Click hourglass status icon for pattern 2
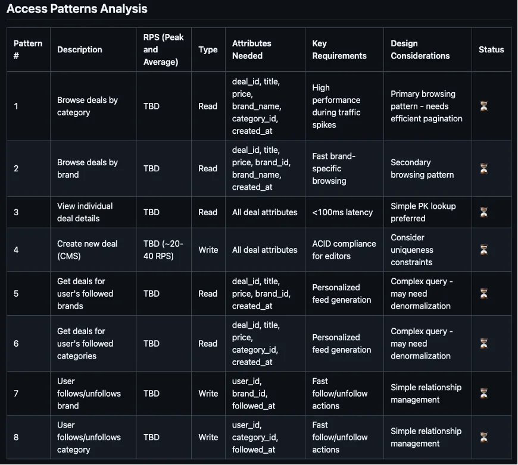The width and height of the screenshot is (518, 465). pyautogui.click(x=483, y=169)
